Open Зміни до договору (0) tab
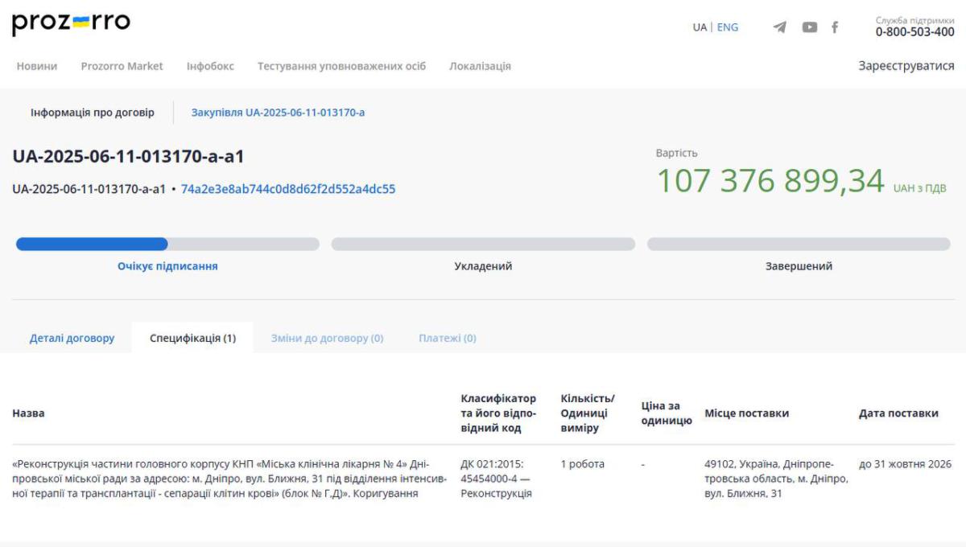Screen dimensions: 966x547 point(327,338)
